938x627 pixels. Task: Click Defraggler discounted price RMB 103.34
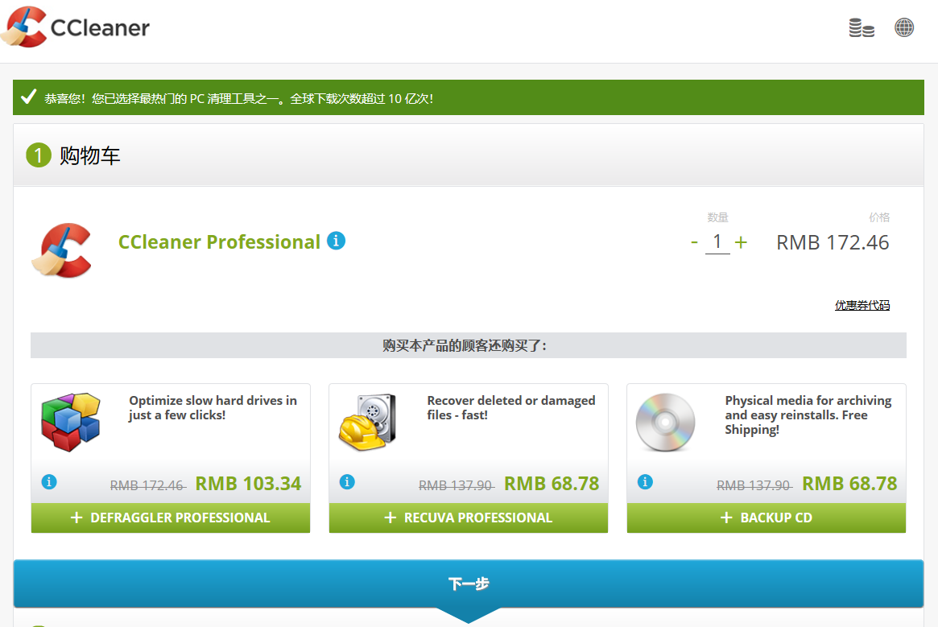[248, 484]
